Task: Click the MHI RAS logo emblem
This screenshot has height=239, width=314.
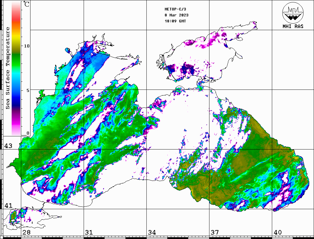Action: pos(293,13)
